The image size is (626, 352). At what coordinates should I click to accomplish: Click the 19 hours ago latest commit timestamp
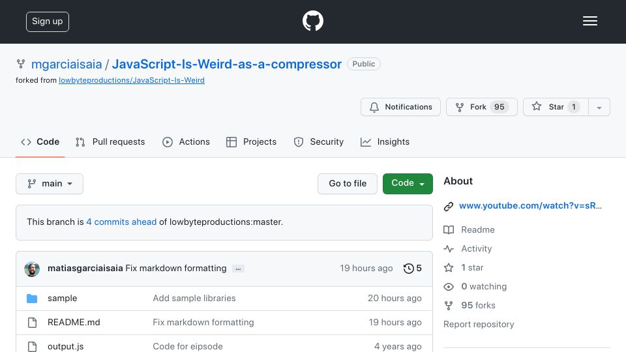coord(366,268)
